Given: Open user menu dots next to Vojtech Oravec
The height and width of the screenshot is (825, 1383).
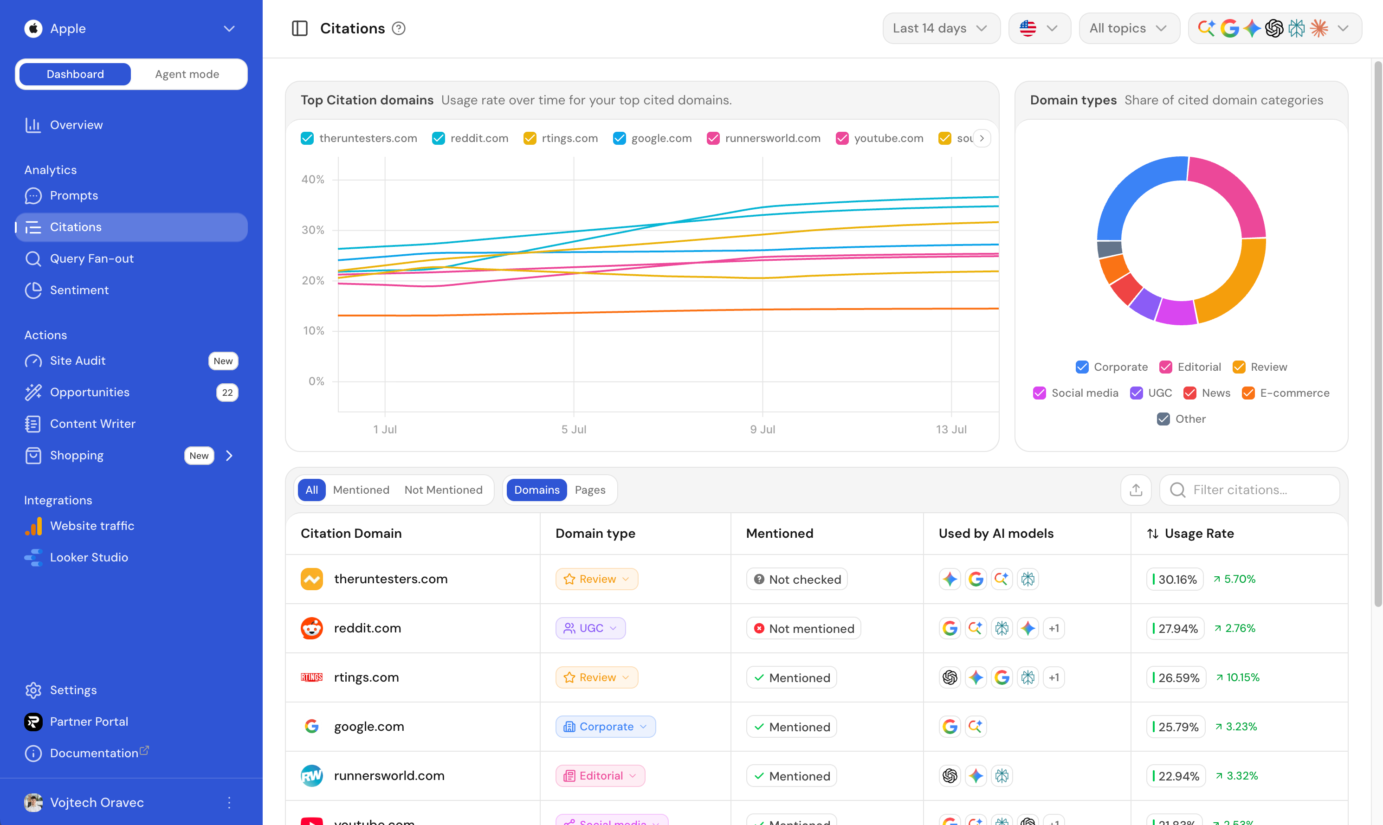Looking at the screenshot, I should tap(229, 802).
